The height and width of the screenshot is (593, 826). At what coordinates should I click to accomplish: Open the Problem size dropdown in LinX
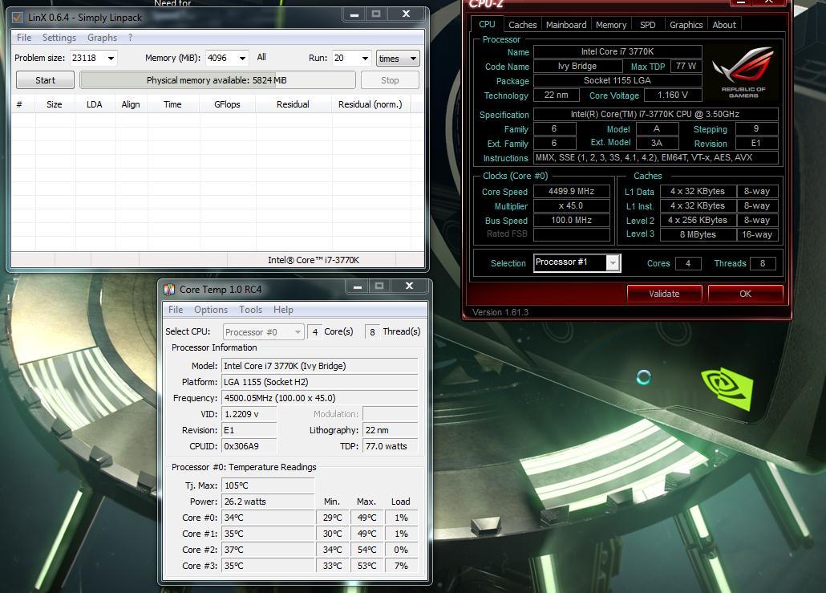click(111, 58)
